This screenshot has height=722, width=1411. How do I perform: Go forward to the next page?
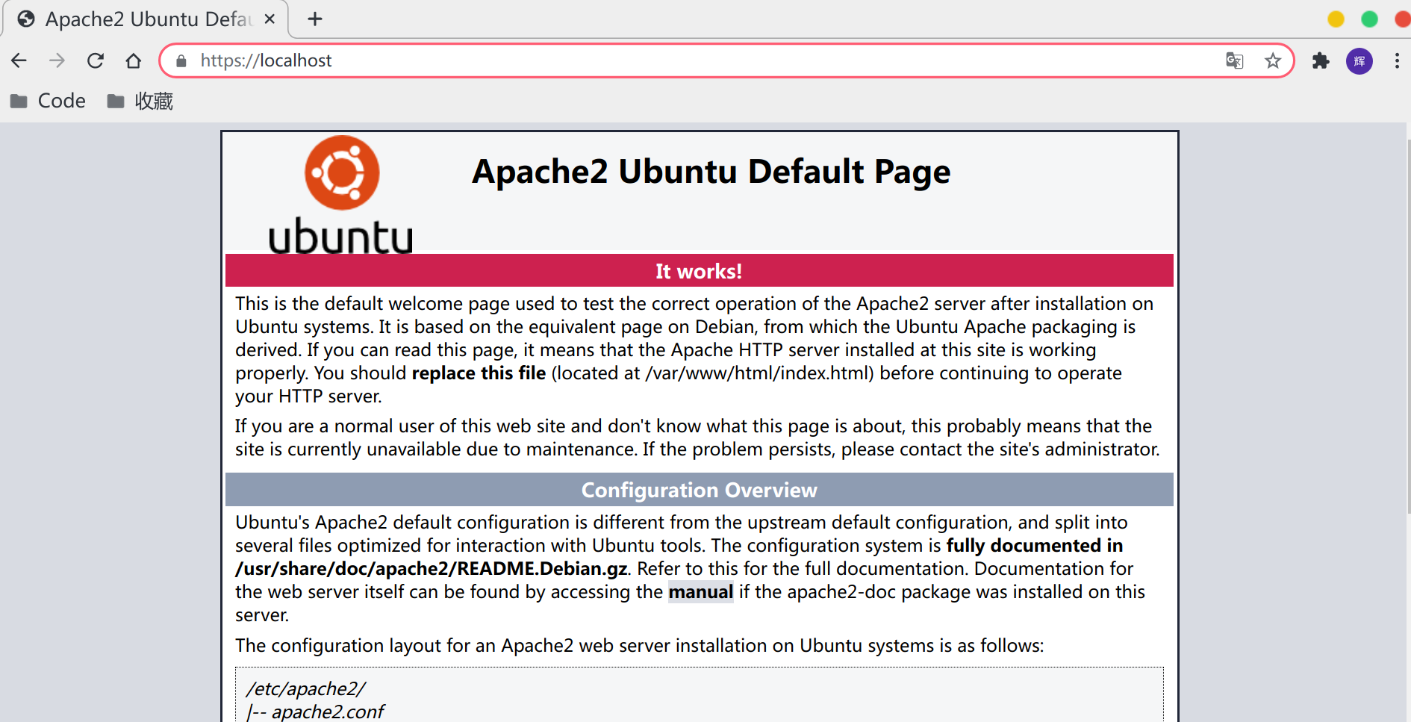[x=57, y=60]
